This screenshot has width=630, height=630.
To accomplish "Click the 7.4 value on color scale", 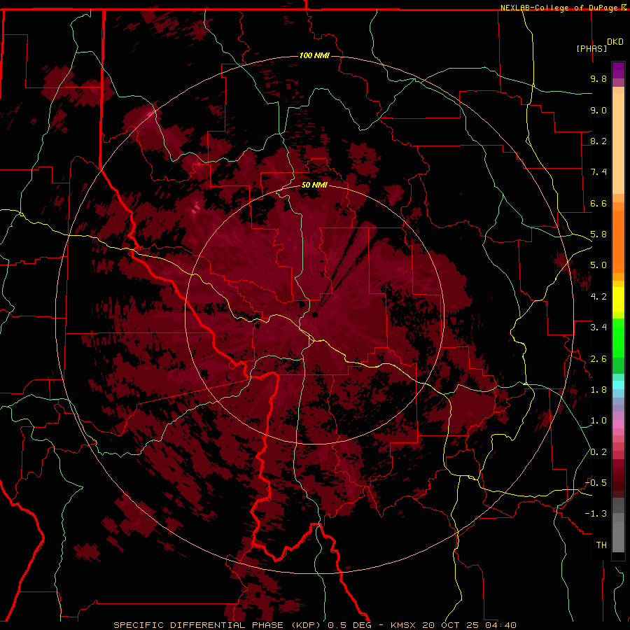I will click(598, 172).
